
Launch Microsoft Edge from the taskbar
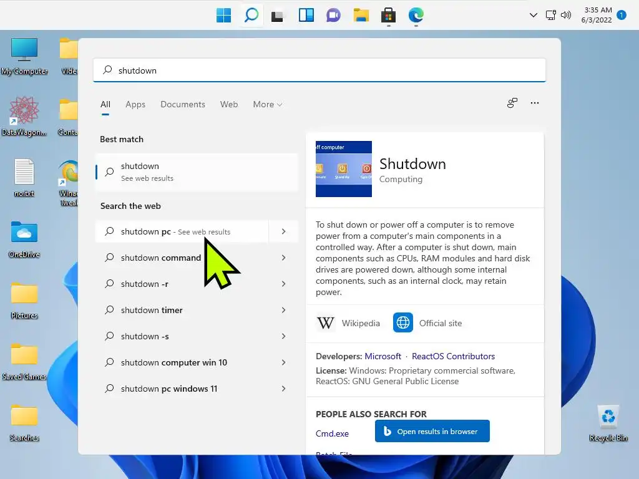tap(416, 16)
